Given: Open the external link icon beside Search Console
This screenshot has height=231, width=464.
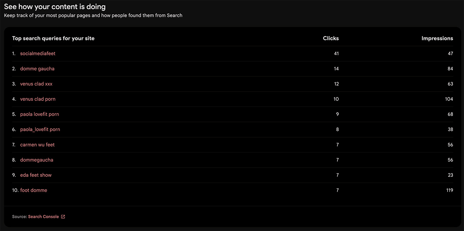Looking at the screenshot, I should (63, 217).
